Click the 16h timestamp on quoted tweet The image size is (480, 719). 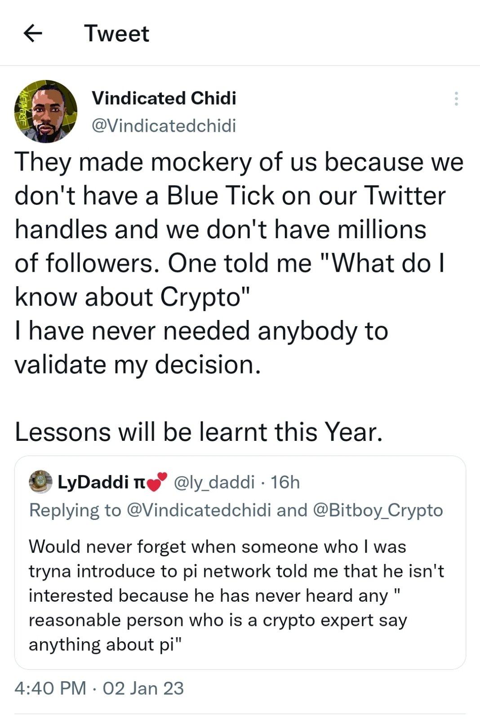pyautogui.click(x=285, y=482)
